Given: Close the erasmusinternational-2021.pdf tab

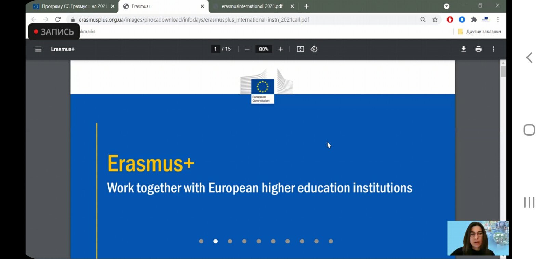Looking at the screenshot, I should coord(292,6).
